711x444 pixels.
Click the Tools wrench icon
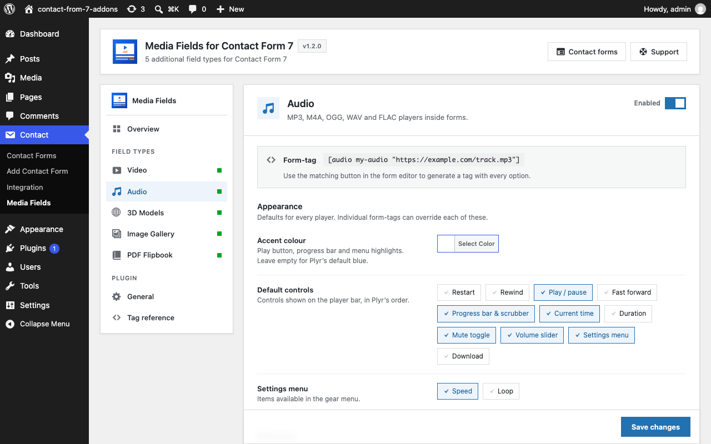10,286
